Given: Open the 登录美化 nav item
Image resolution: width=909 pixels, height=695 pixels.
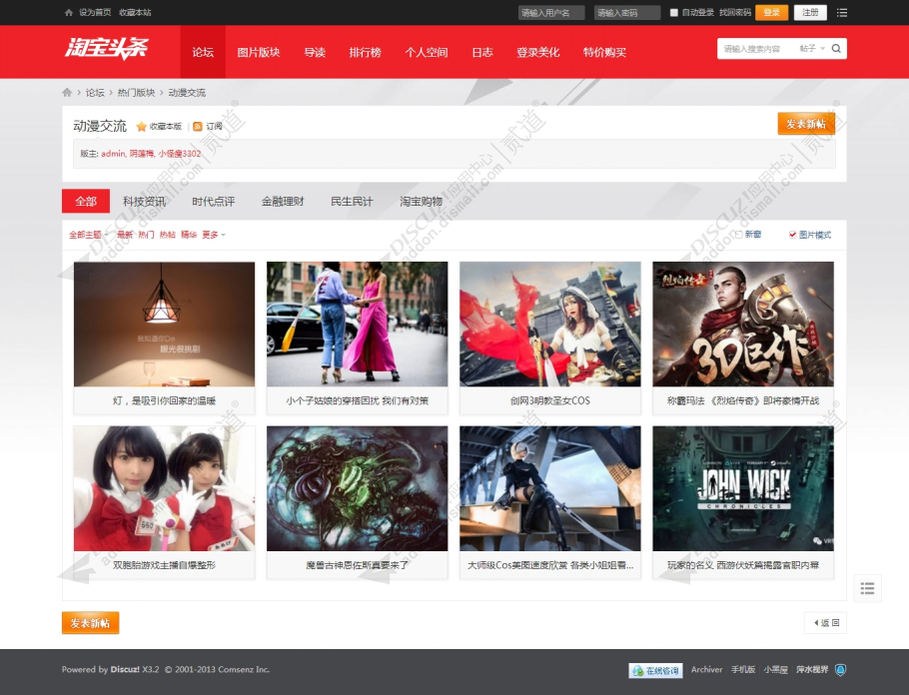Looking at the screenshot, I should pos(538,52).
